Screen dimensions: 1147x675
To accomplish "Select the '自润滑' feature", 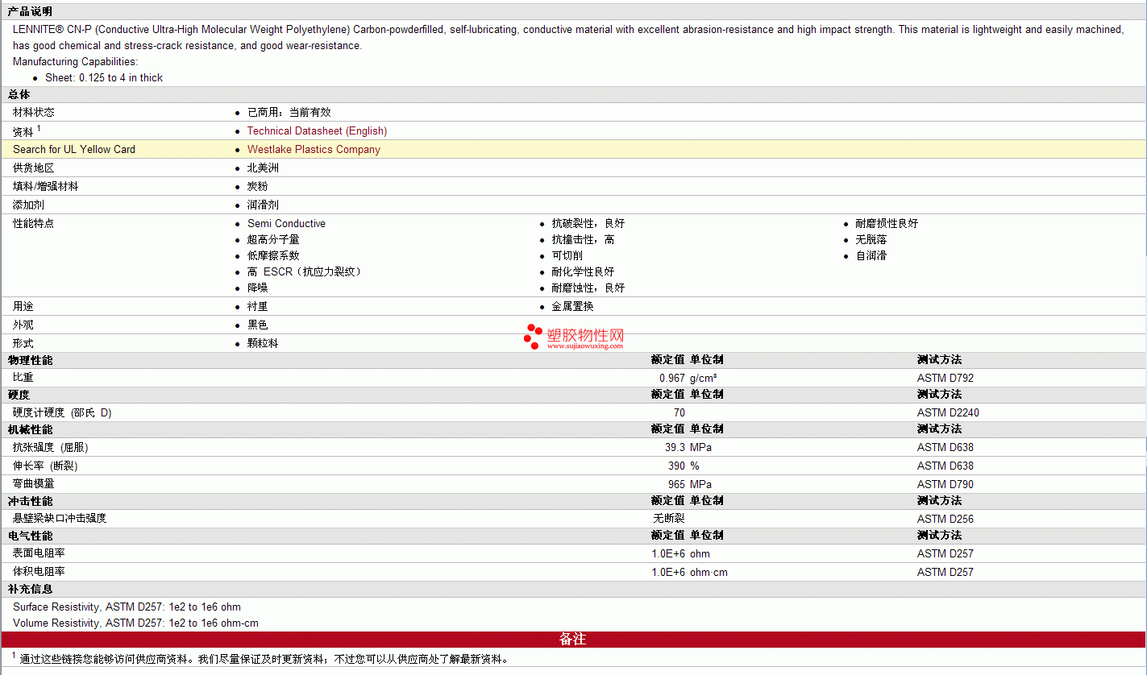I will pyautogui.click(x=871, y=255).
